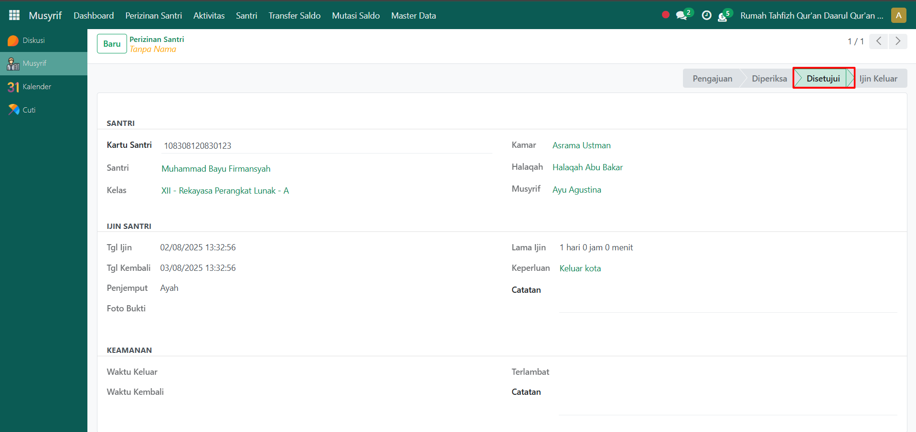
Task: Open the Santri top menu
Action: 246,16
